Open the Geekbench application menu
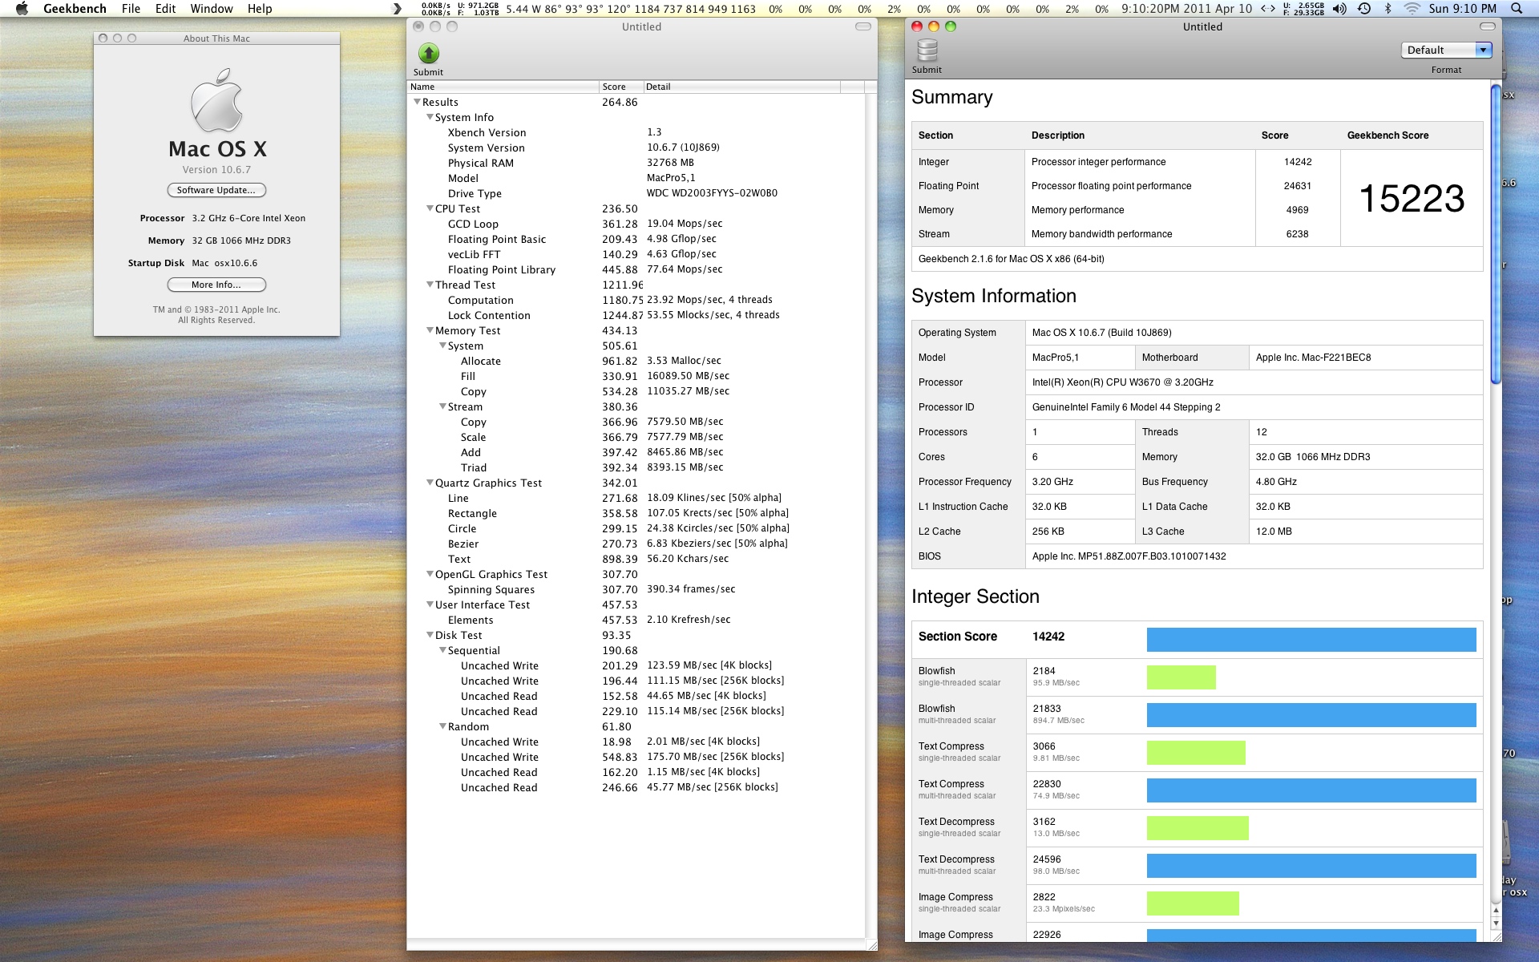Viewport: 1539px width, 962px height. 75,9
